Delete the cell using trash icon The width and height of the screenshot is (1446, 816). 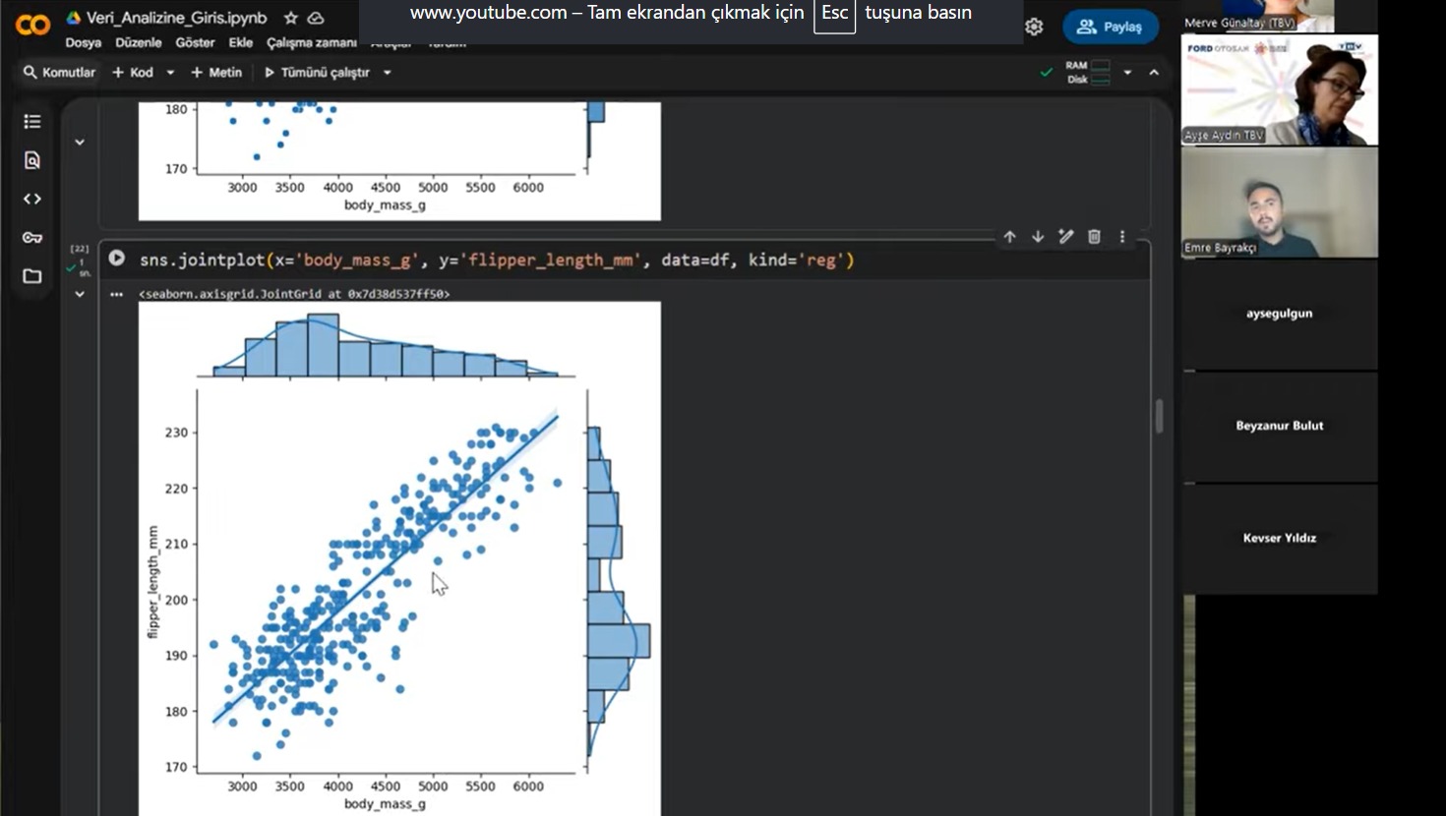click(1094, 237)
